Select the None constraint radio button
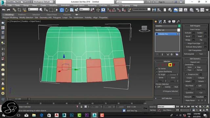The height and width of the screenshot is (118, 210). pos(186,67)
